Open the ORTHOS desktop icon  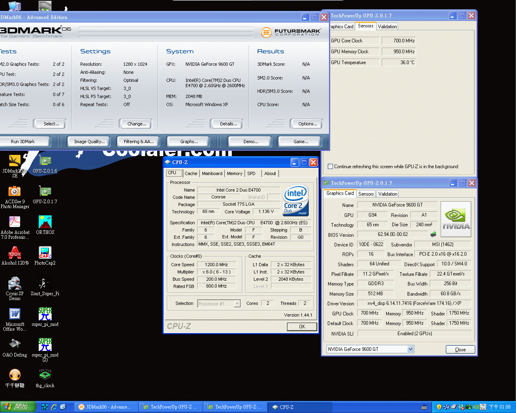pos(45,222)
